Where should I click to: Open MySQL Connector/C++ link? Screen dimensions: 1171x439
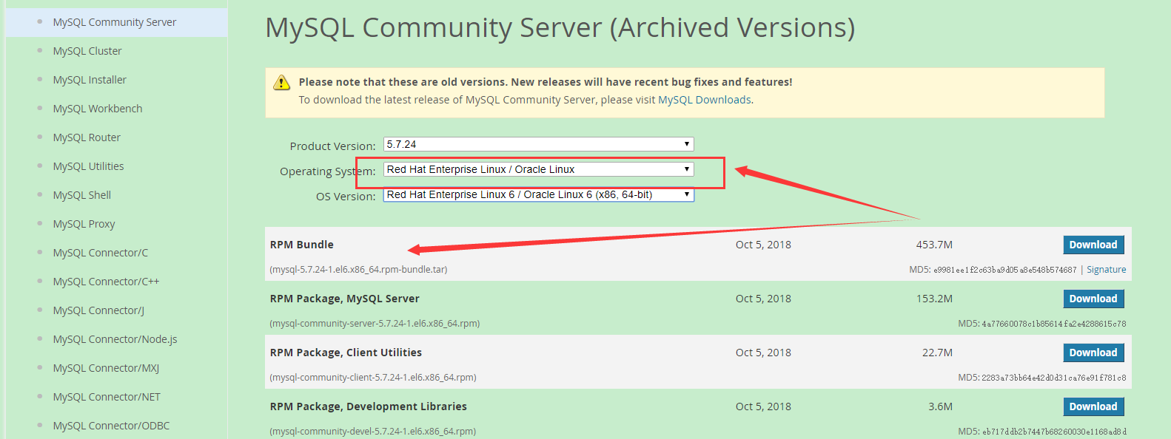(106, 282)
